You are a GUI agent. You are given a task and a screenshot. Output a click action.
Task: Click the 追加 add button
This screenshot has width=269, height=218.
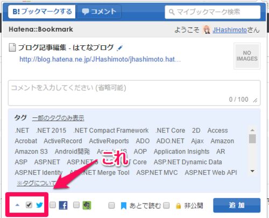pyautogui.click(x=237, y=205)
